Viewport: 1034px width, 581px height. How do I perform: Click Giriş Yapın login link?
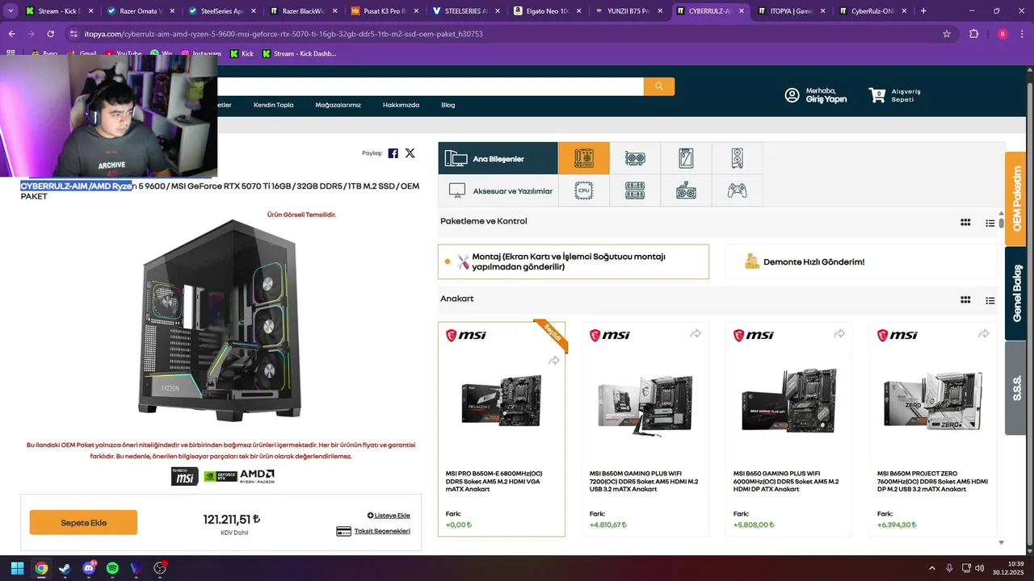pos(826,99)
